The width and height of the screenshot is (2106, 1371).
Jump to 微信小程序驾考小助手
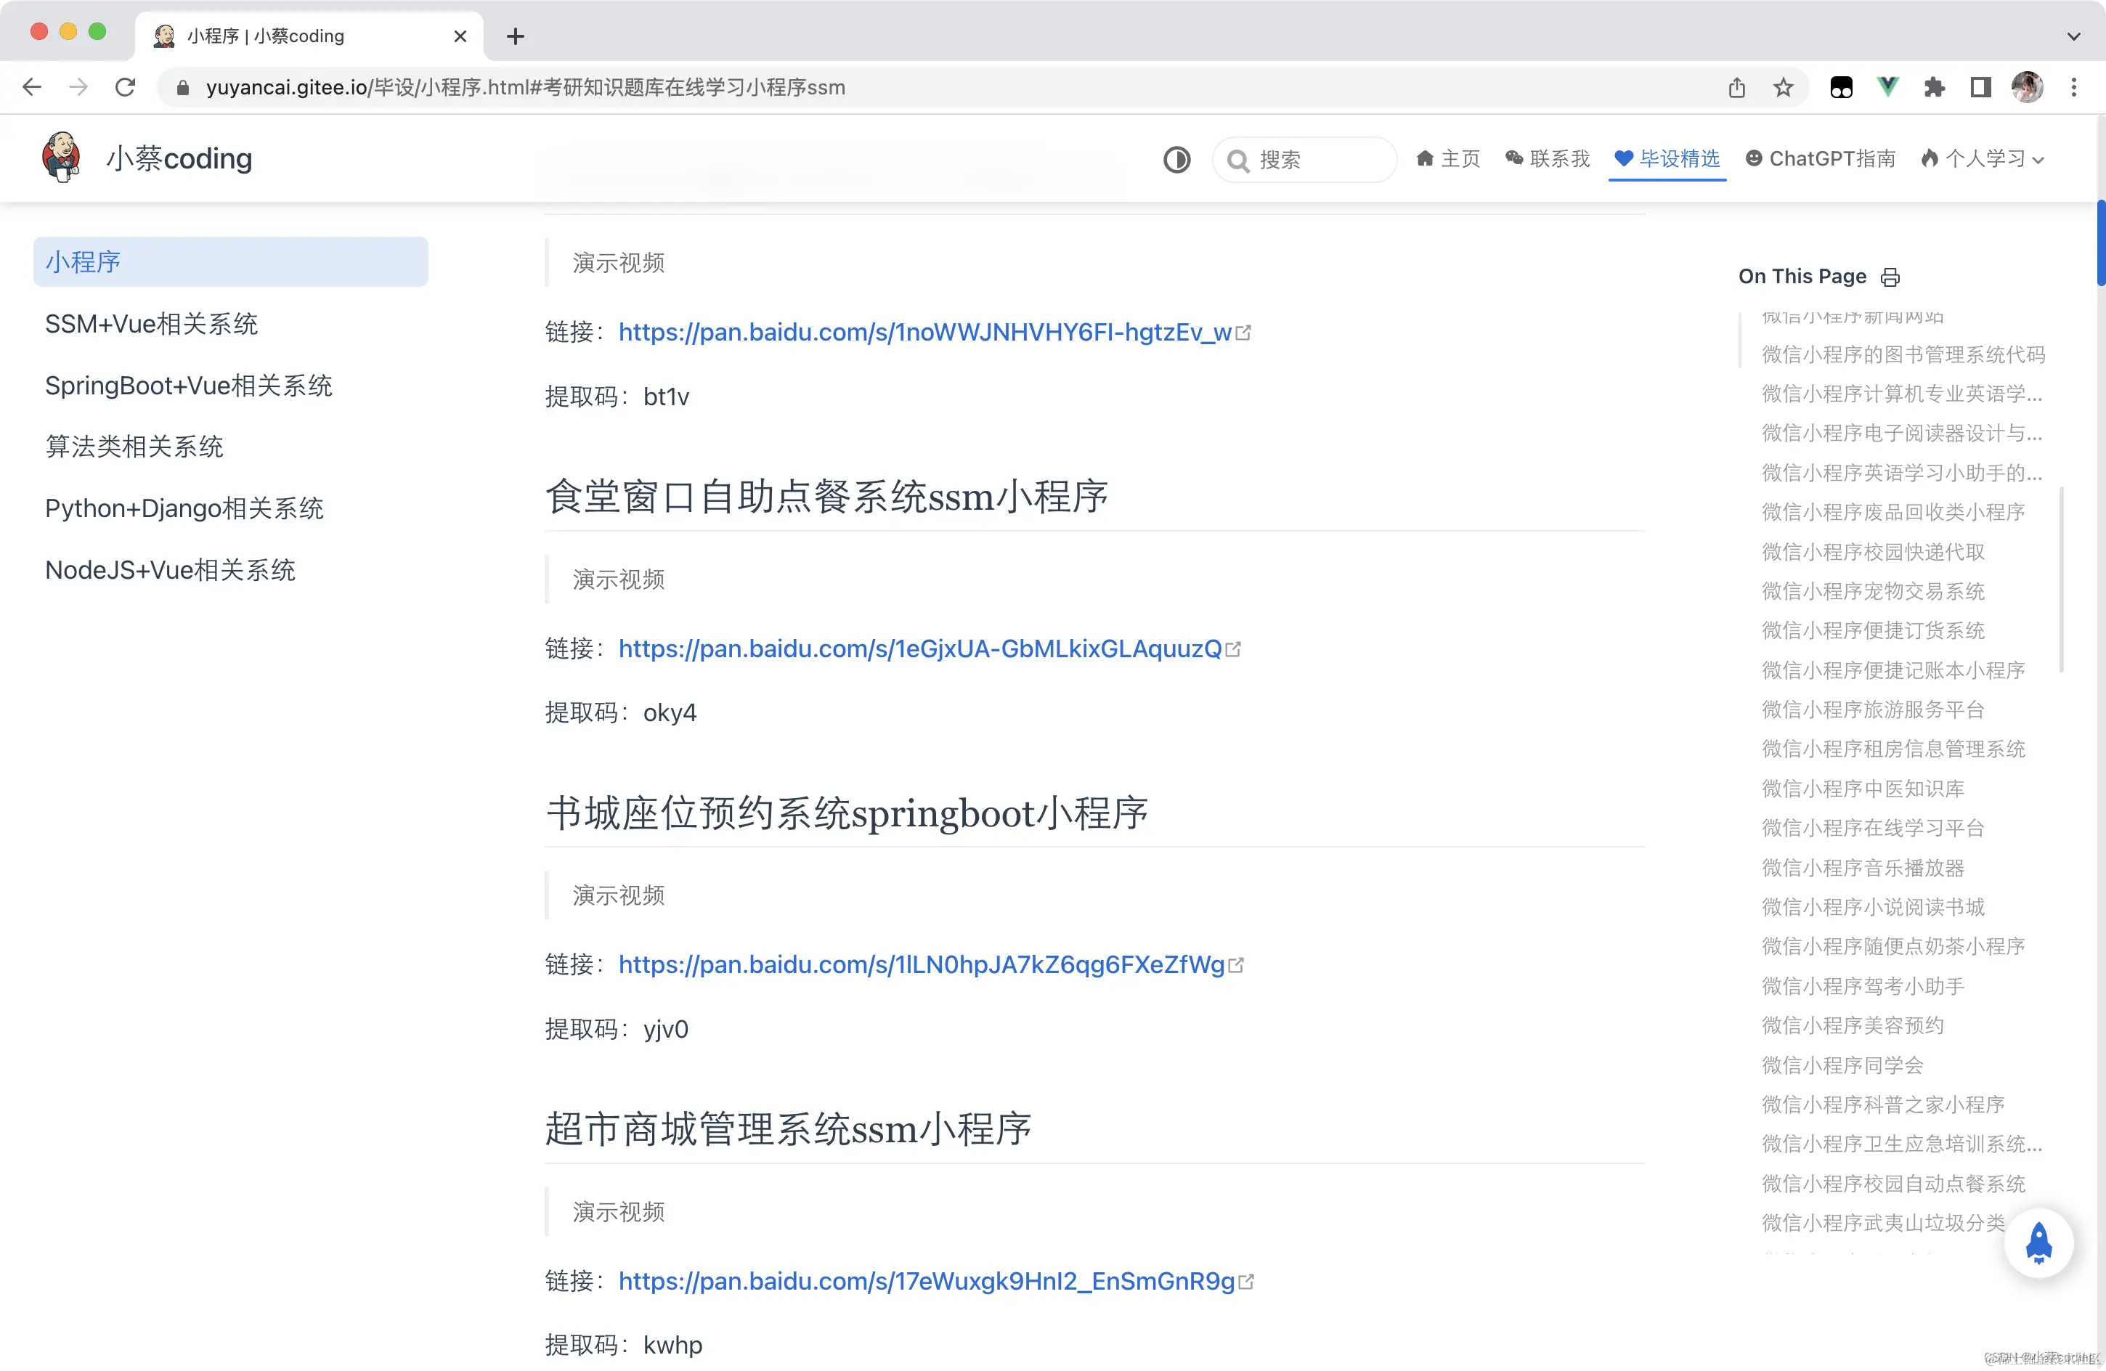pyautogui.click(x=1863, y=987)
